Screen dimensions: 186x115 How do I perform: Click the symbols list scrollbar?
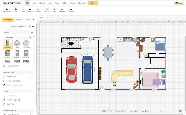[x=34, y=36]
